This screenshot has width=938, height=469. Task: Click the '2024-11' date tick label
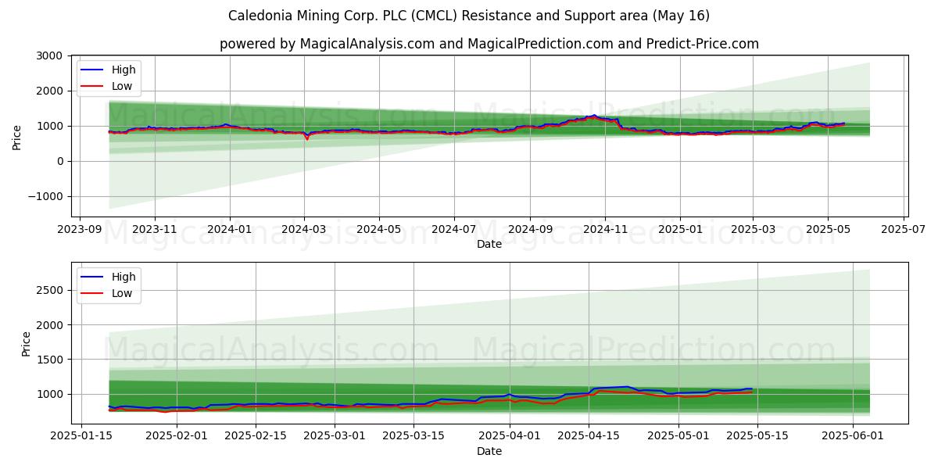[604, 231]
